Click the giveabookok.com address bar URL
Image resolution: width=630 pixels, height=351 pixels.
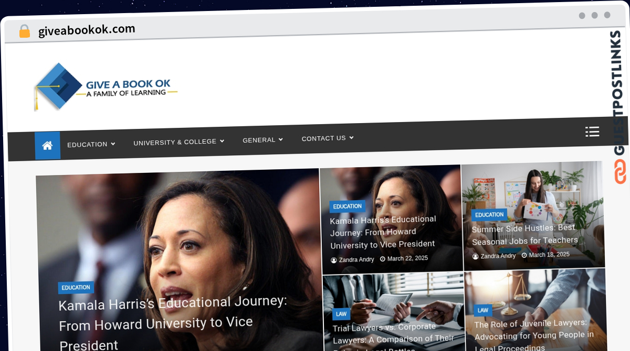point(87,30)
